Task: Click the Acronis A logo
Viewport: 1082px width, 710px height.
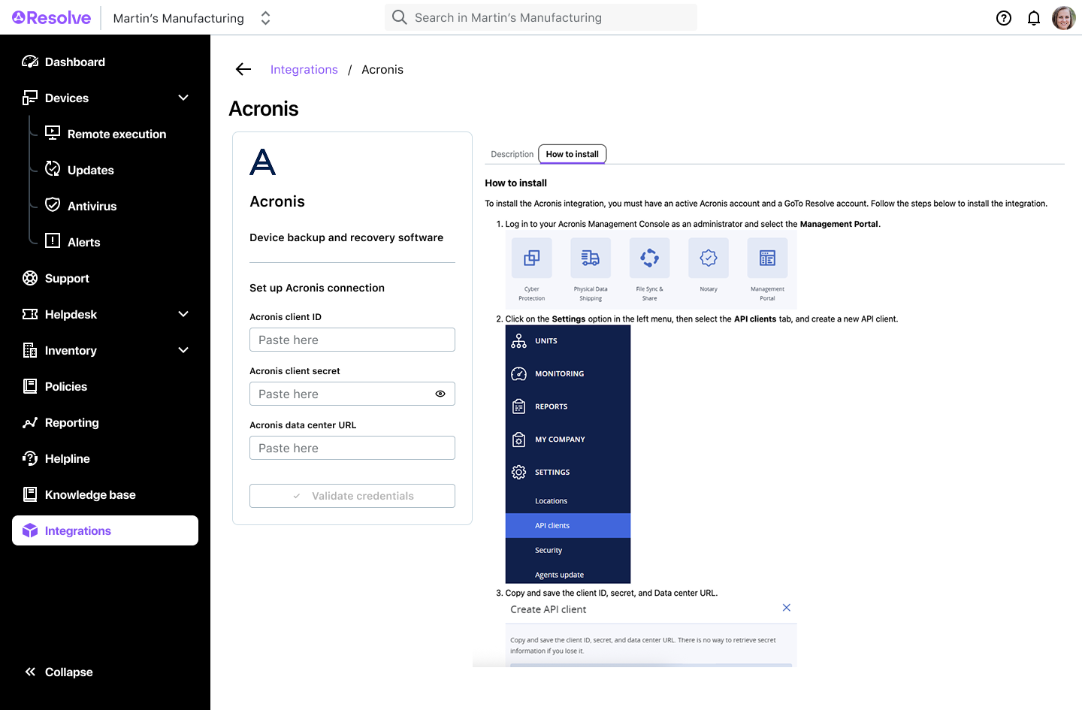Action: pos(263,162)
